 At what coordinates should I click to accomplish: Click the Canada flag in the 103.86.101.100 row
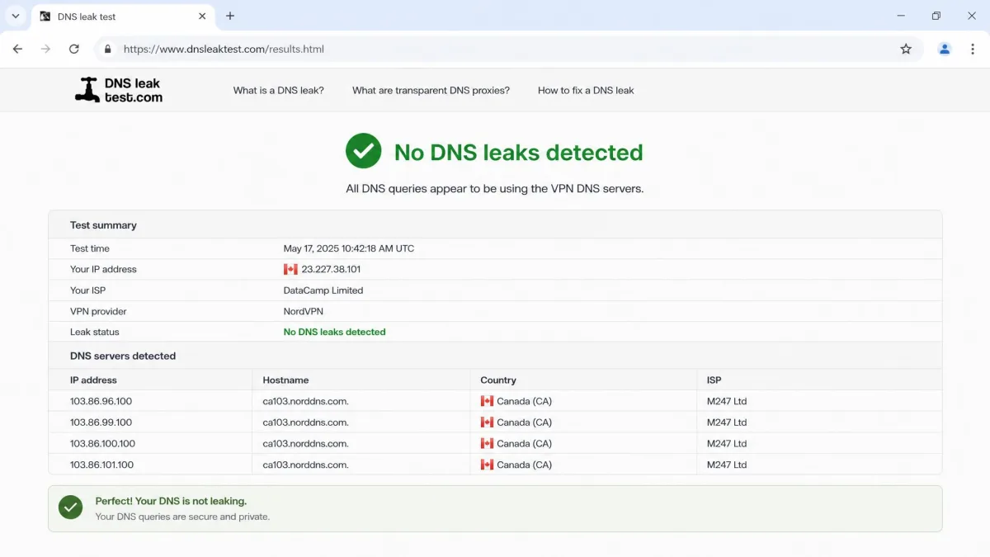[x=487, y=465]
